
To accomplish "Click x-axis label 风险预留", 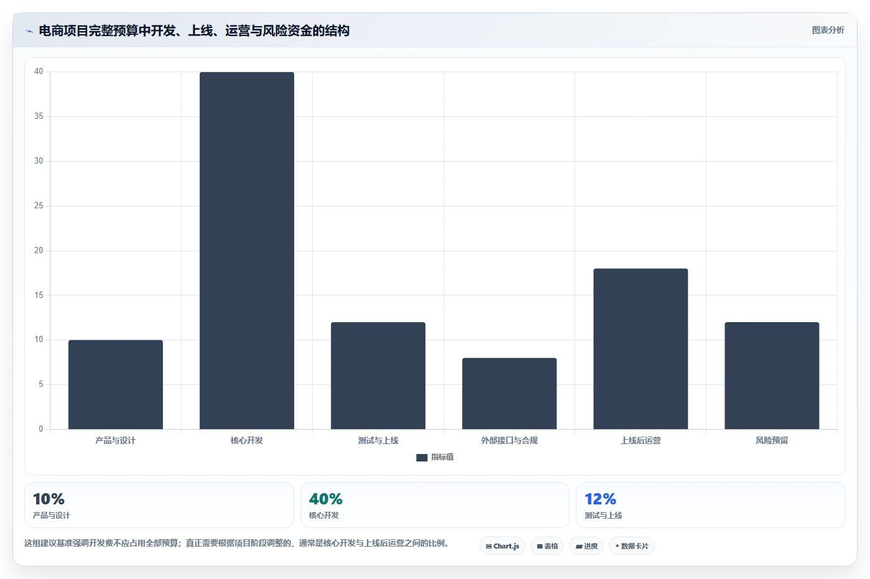I will click(x=772, y=440).
